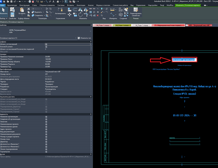Edit Привязка Титул value 140,000
This screenshot has height=168, width=218.
[68, 59]
